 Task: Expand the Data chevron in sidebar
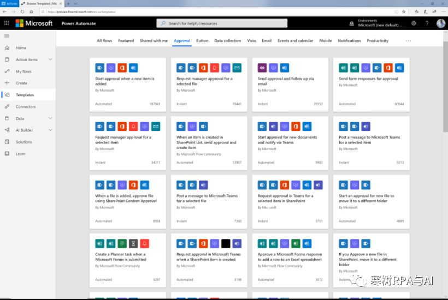click(x=50, y=118)
